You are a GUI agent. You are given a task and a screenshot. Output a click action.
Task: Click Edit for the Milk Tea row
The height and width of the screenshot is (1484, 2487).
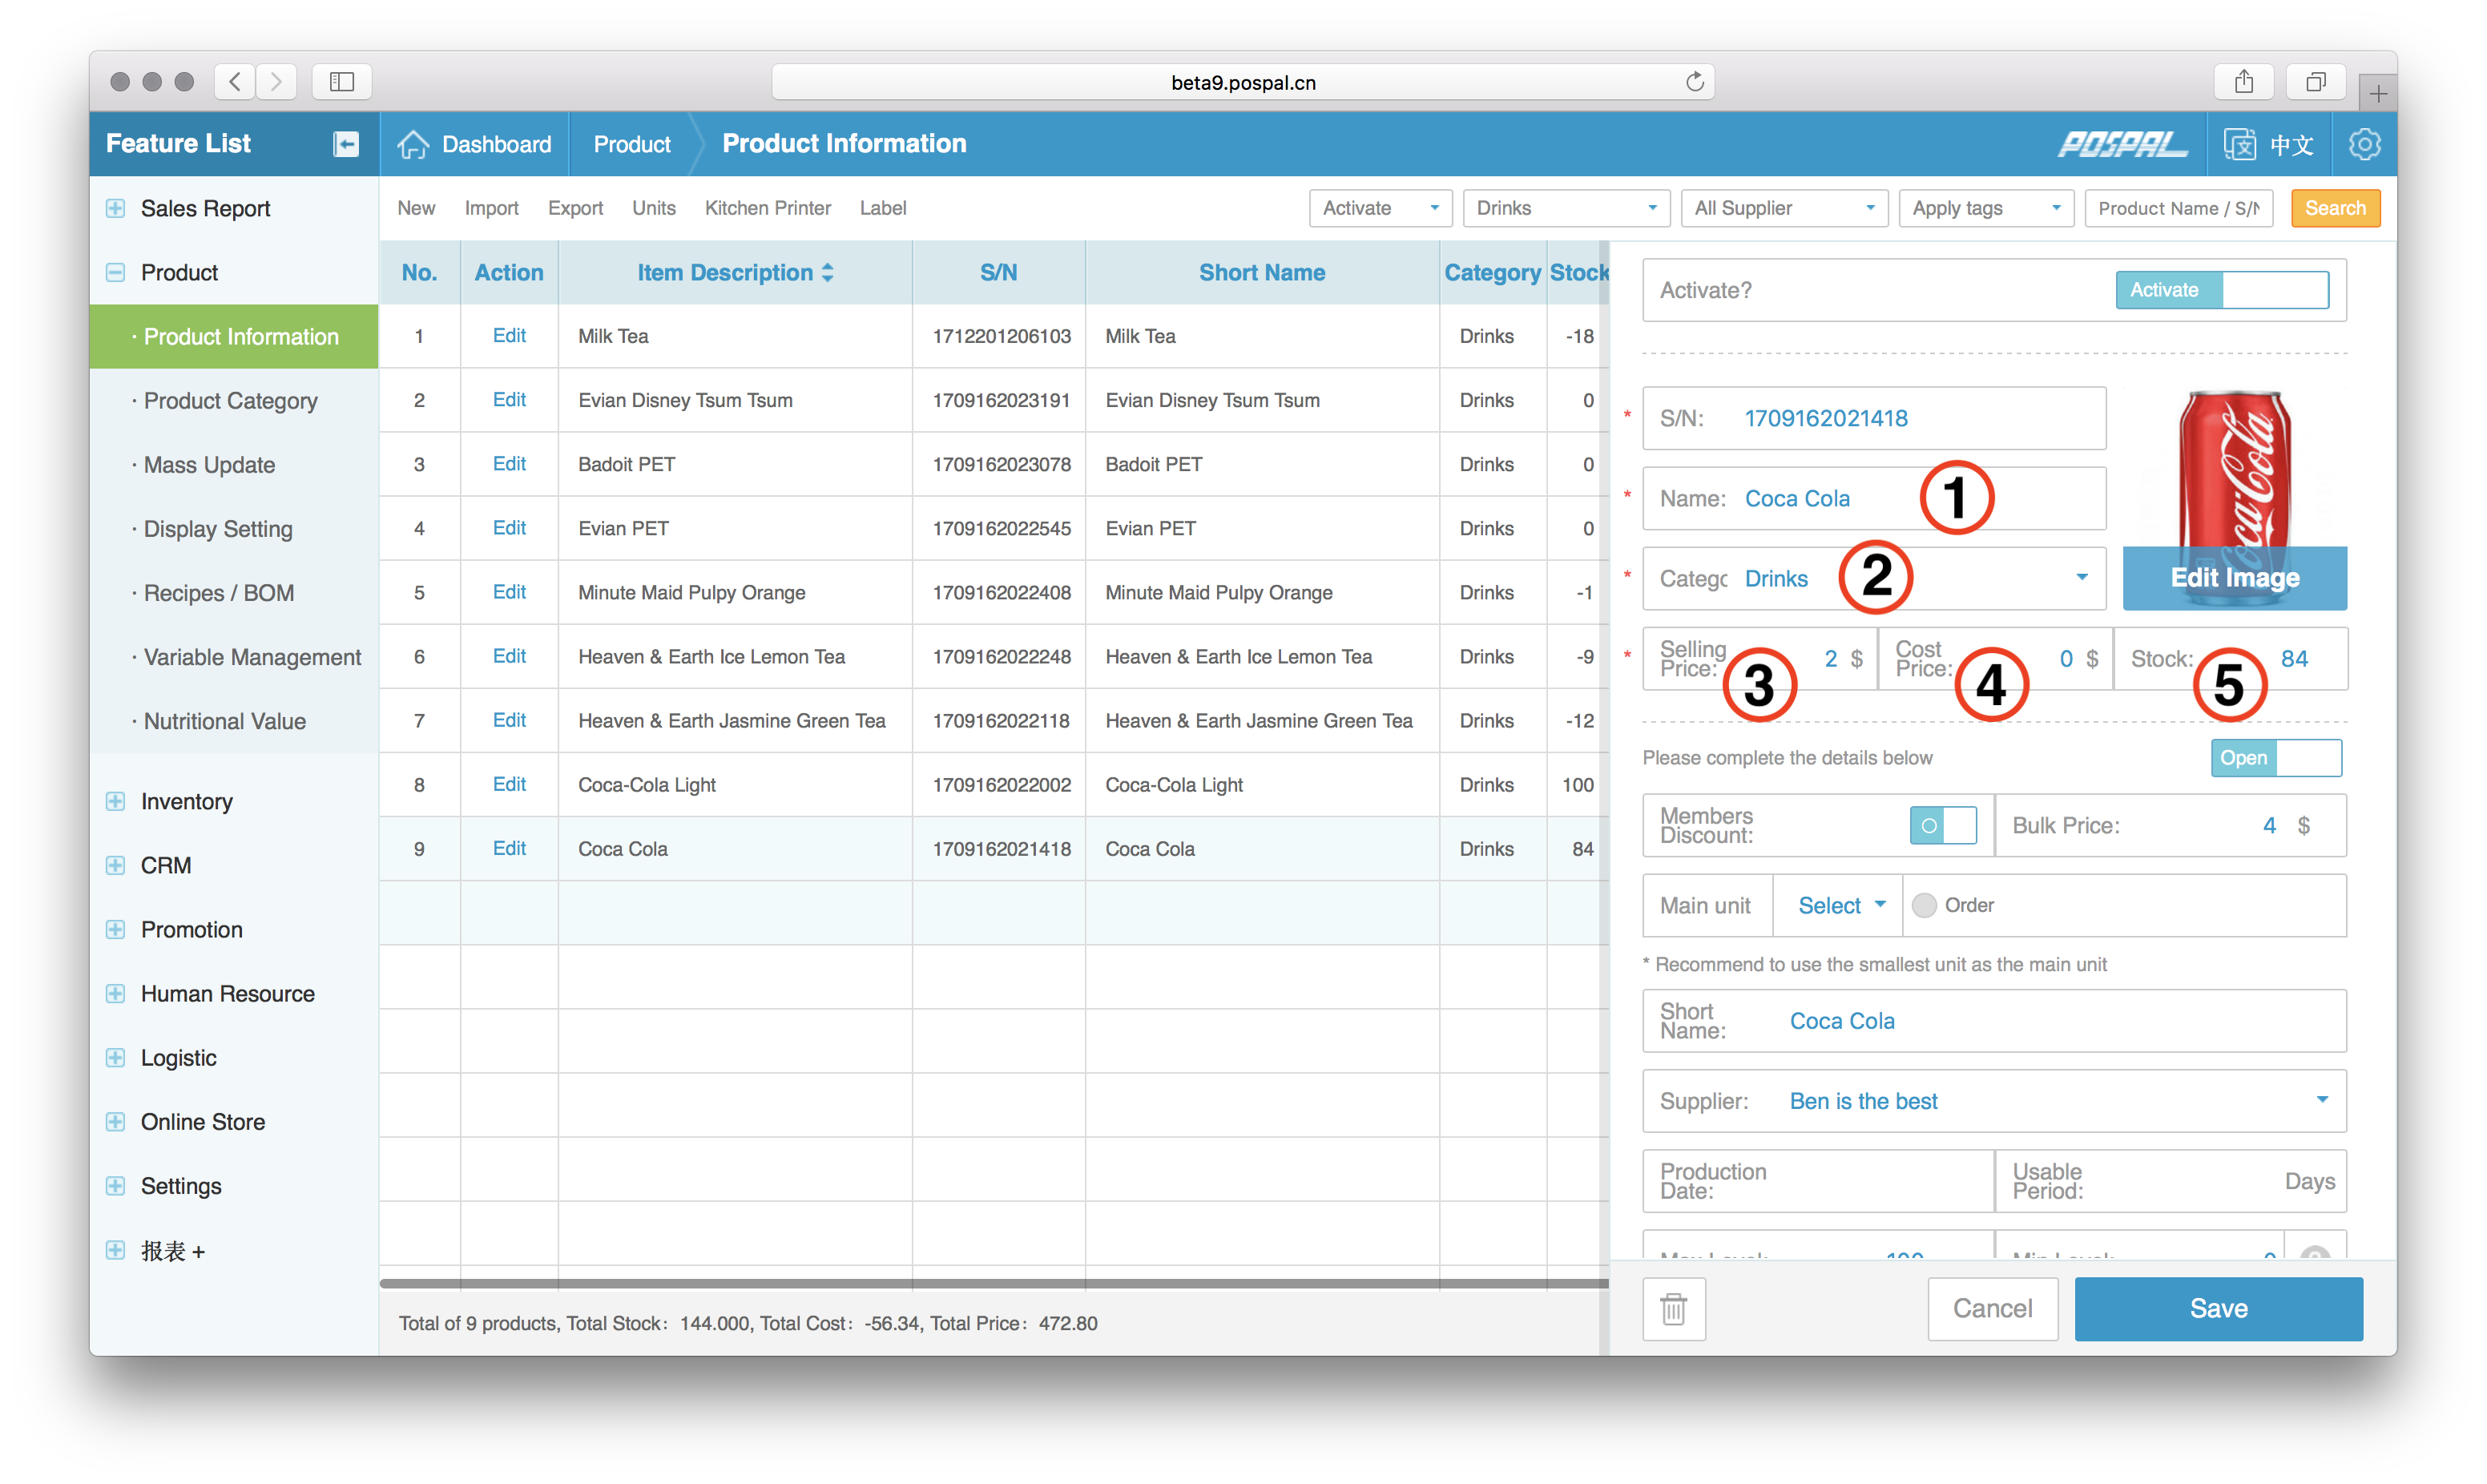(509, 336)
